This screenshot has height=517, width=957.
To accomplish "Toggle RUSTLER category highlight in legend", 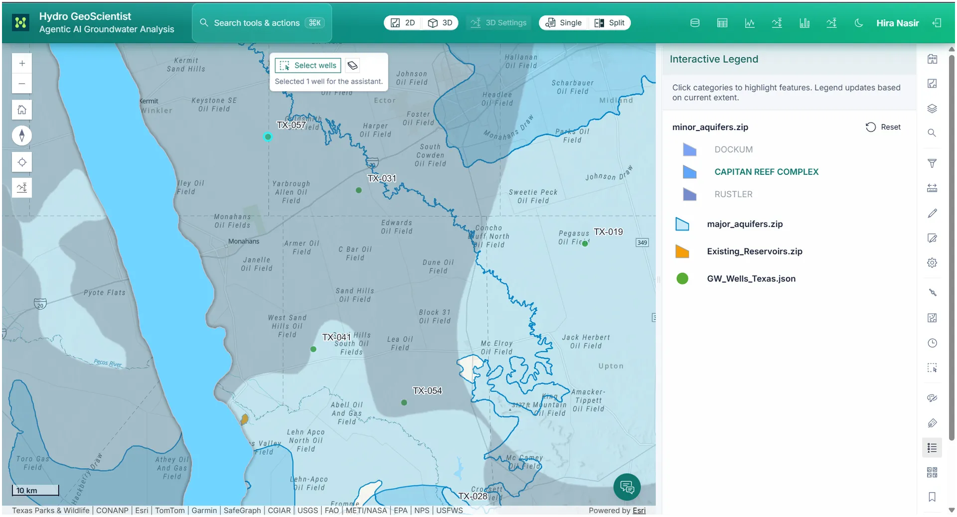I will [x=733, y=194].
